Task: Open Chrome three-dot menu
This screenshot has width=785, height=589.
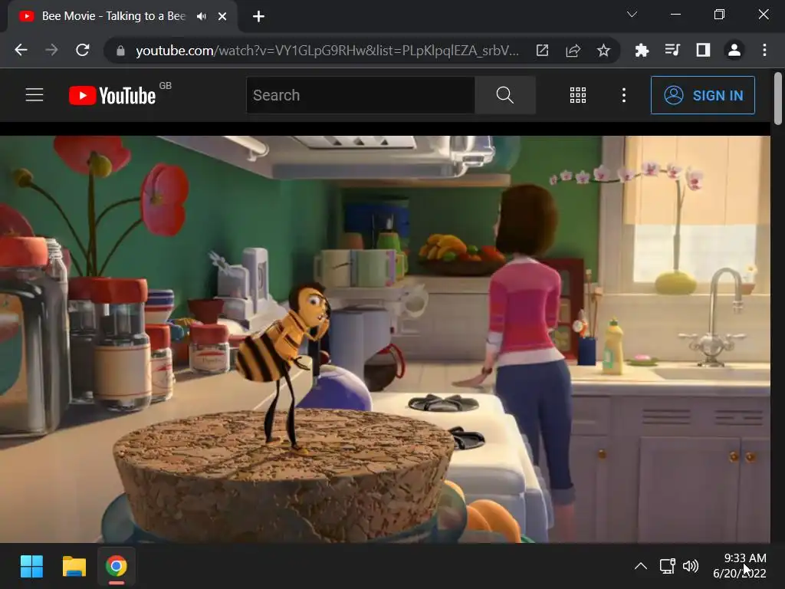Action: tap(764, 50)
